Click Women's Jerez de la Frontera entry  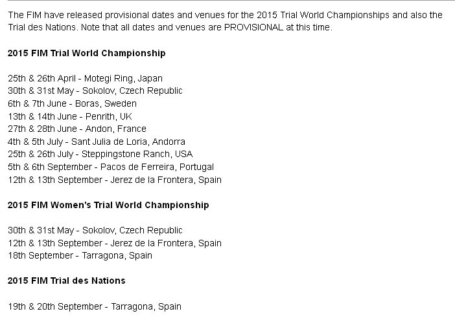click(115, 243)
